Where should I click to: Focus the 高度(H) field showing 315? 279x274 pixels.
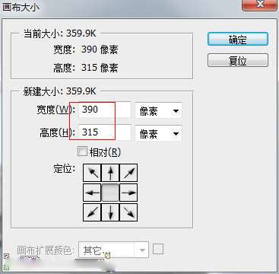(x=105, y=132)
